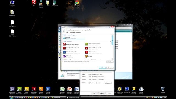Click Browse button in Open With dialog

[x=110, y=62]
